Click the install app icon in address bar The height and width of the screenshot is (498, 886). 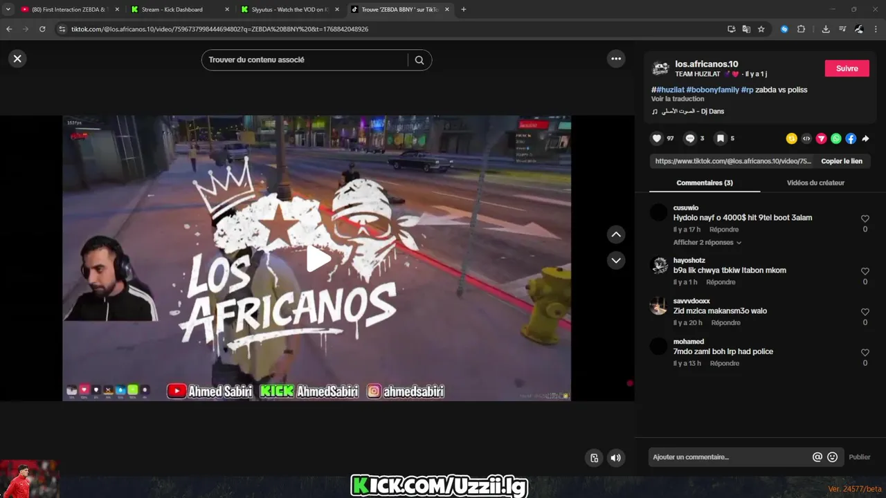point(731,29)
